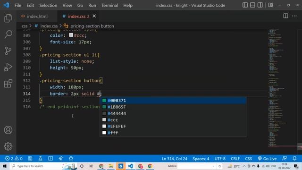Open the View menu
This screenshot has height=170, width=302.
point(67,5)
